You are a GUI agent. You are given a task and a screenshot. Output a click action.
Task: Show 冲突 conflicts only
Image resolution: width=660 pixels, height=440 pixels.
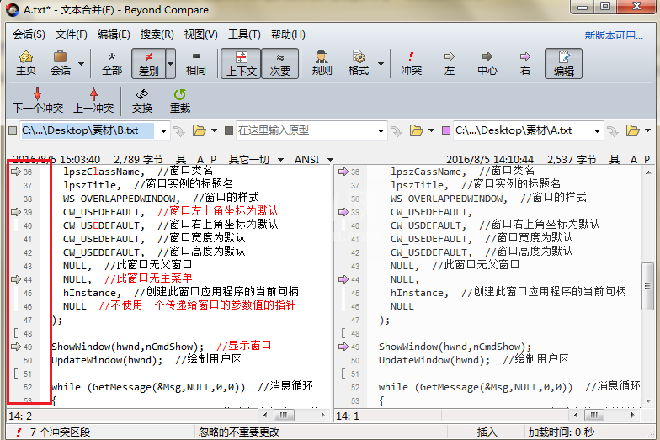click(411, 63)
